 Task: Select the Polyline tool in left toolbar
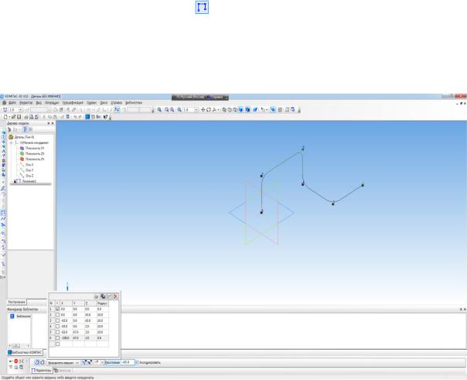tap(3, 213)
